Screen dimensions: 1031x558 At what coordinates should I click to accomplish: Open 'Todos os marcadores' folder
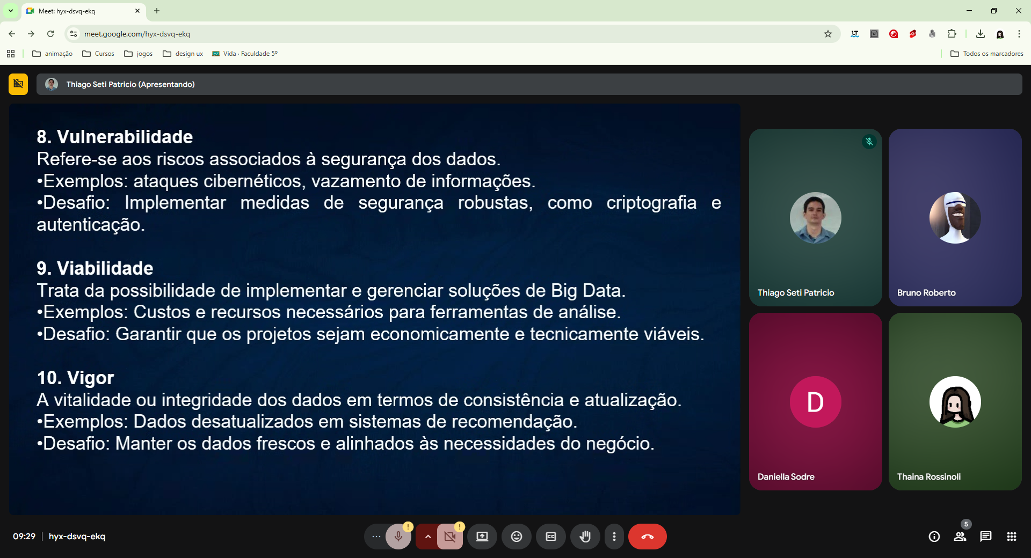pyautogui.click(x=987, y=54)
